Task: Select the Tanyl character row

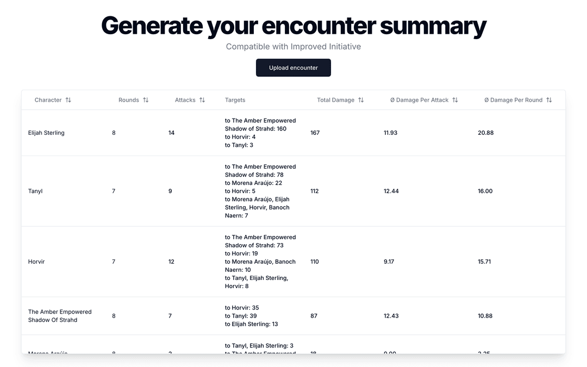Action: tap(35, 191)
